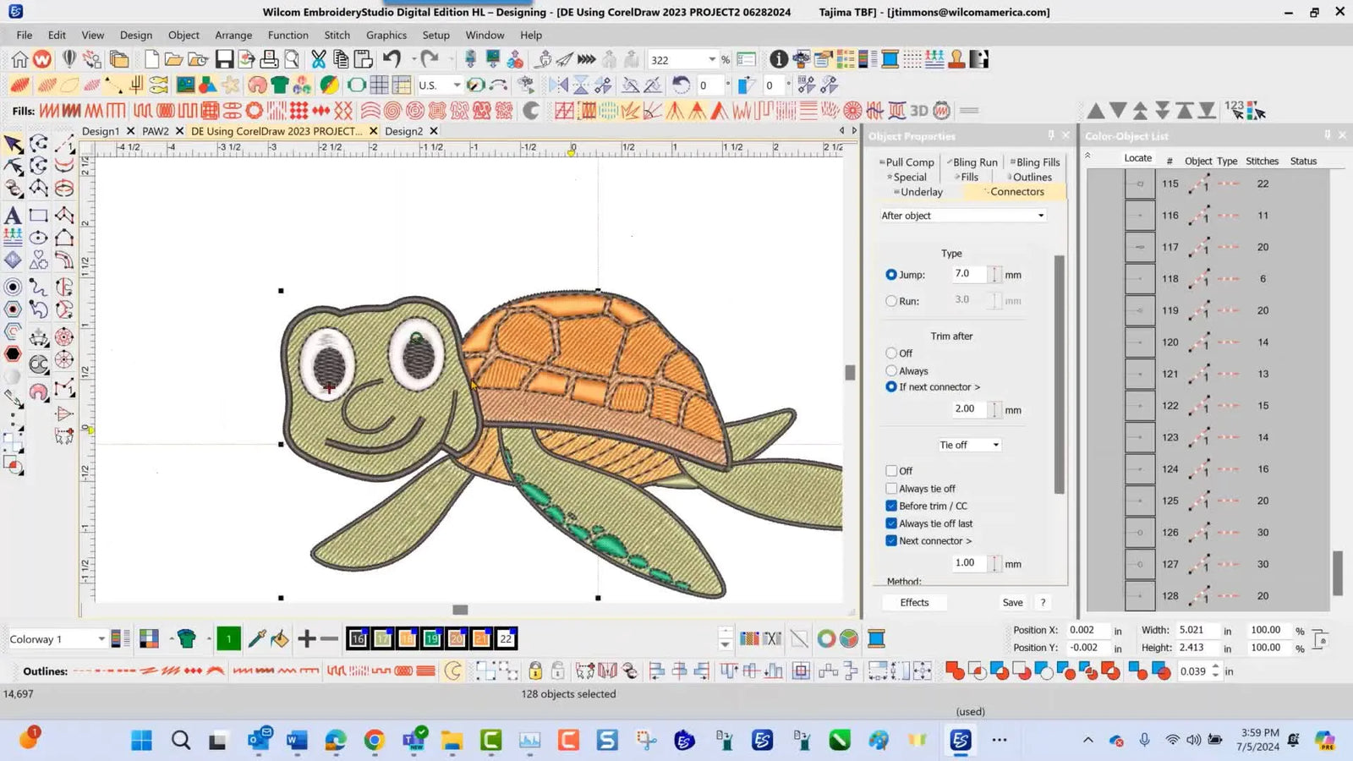The width and height of the screenshot is (1353, 761).
Task: Click the color picker eyedropper icon
Action: [x=257, y=638]
